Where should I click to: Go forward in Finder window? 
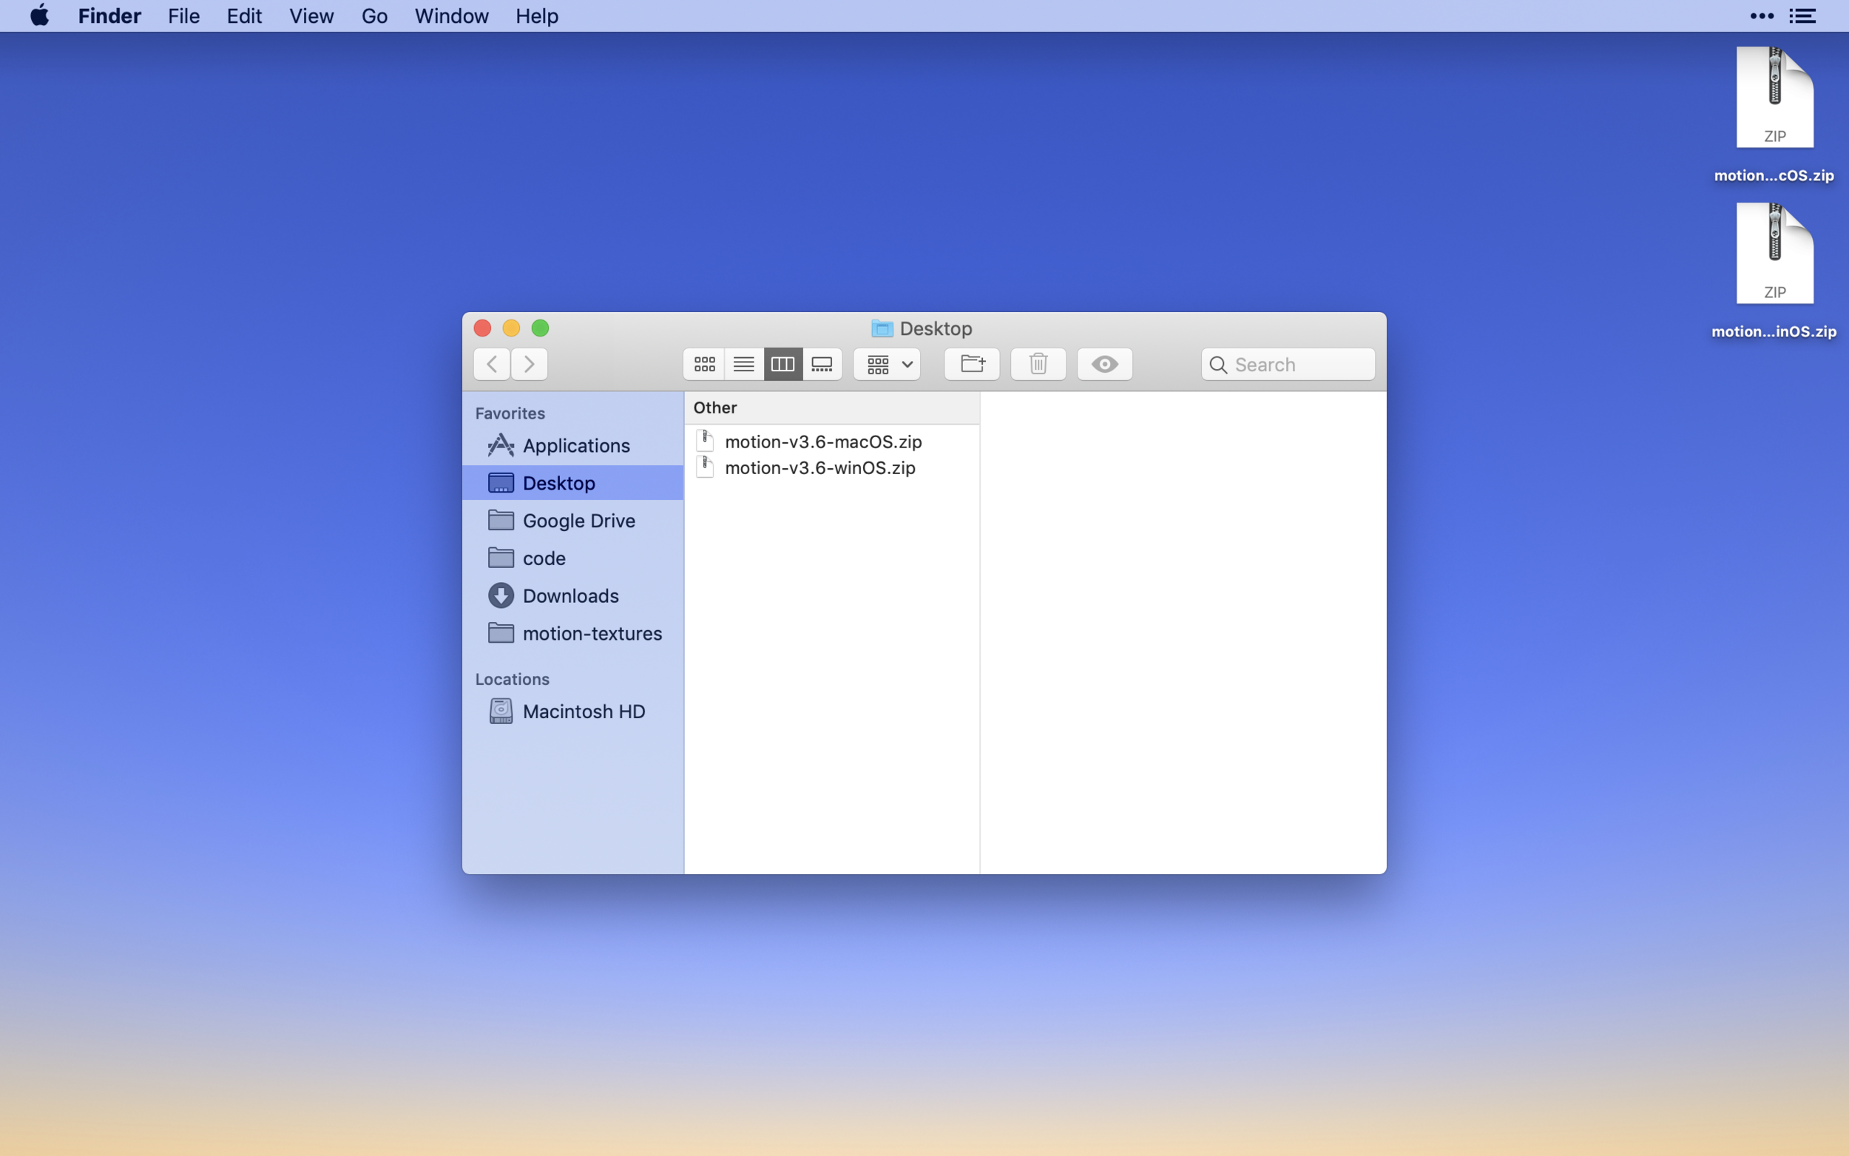(x=529, y=364)
